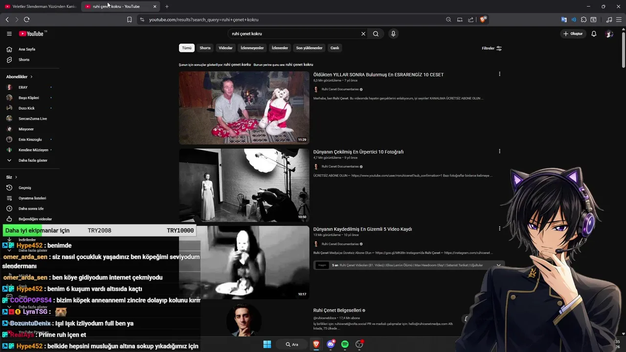
Task: Run search with the magnifier button
Action: (x=376, y=34)
